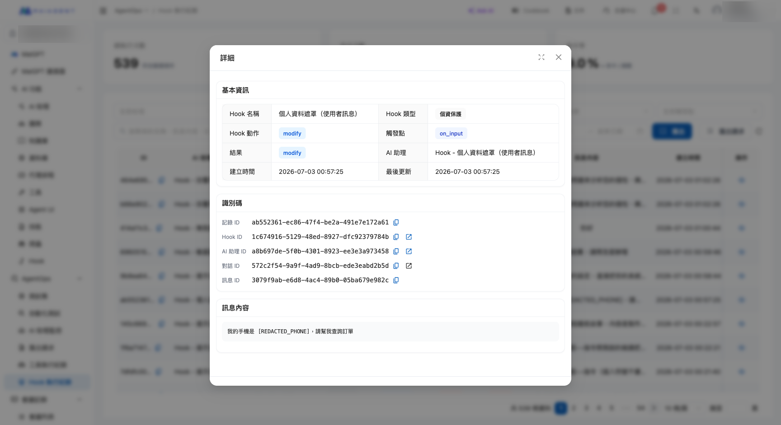The image size is (781, 425).
Task: Click the 訊息 ID label
Action: pos(231,280)
